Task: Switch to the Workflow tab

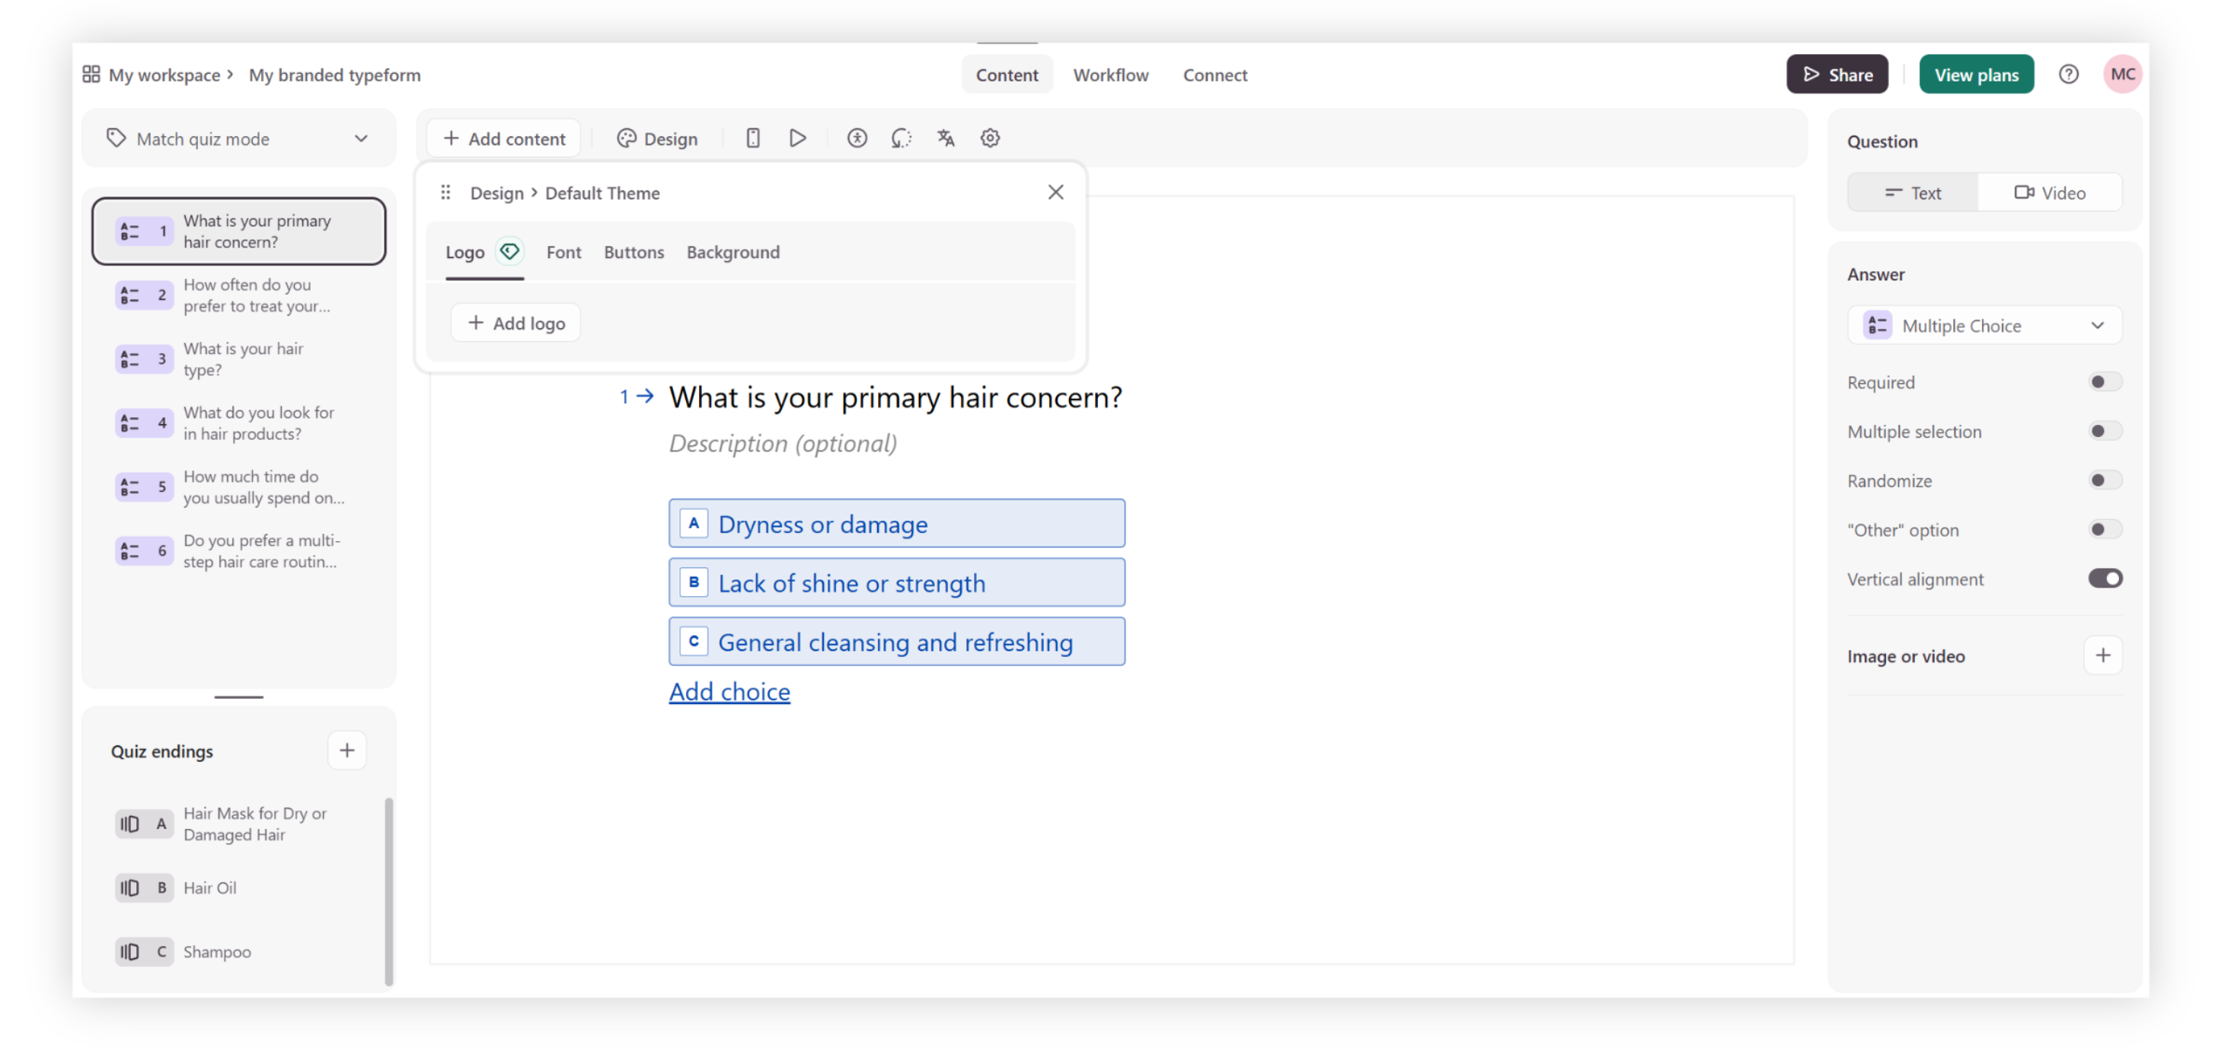Action: [x=1110, y=75]
